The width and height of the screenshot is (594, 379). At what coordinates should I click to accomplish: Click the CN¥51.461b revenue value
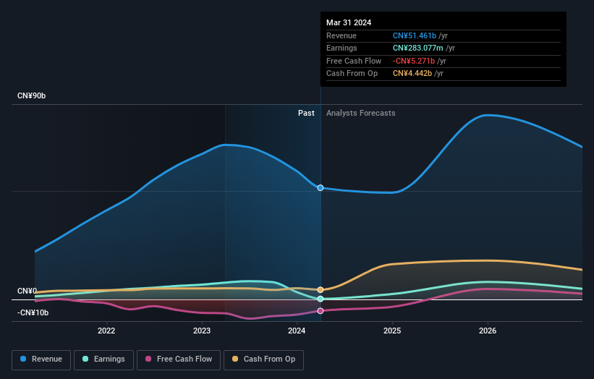pyautogui.click(x=415, y=35)
